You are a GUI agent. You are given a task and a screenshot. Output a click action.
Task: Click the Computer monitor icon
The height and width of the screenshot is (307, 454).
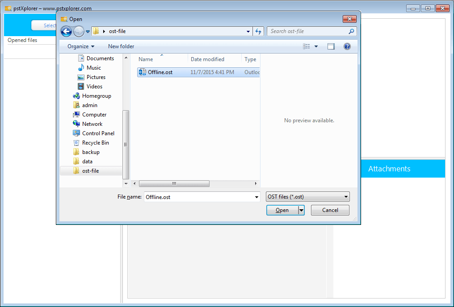(x=76, y=115)
